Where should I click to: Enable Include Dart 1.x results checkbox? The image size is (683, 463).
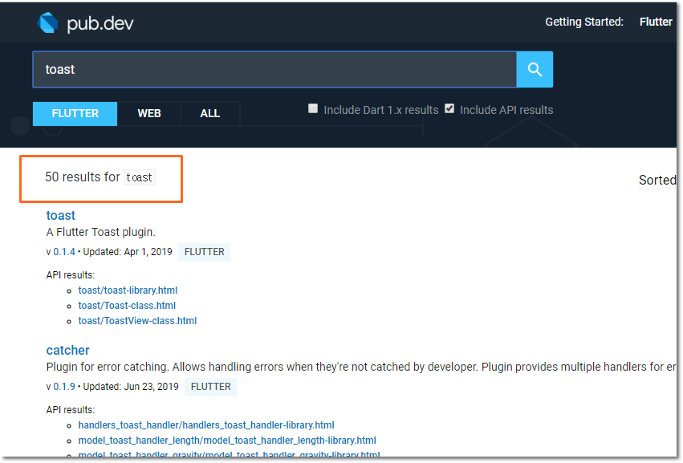tap(313, 108)
